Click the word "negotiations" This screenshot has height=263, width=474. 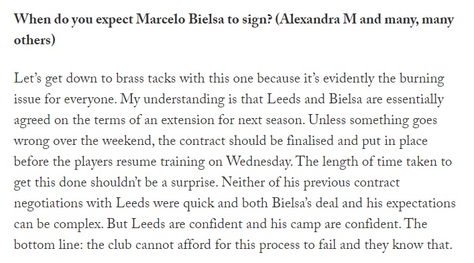(x=48, y=203)
